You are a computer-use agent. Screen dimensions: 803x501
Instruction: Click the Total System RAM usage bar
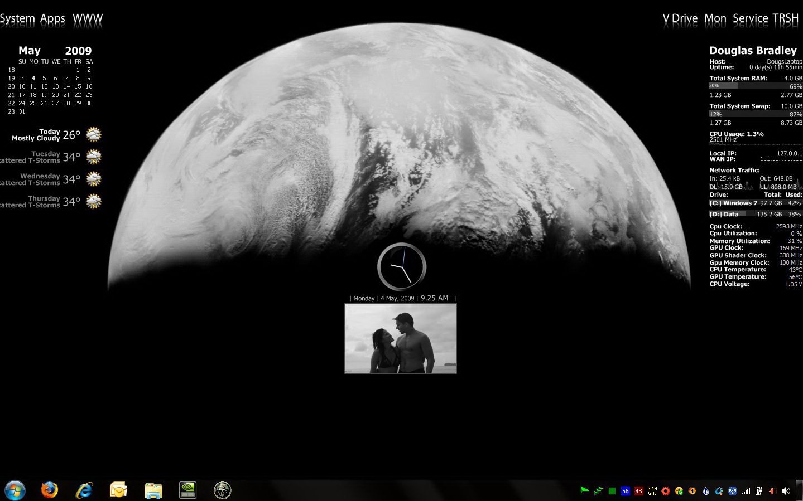(x=756, y=86)
